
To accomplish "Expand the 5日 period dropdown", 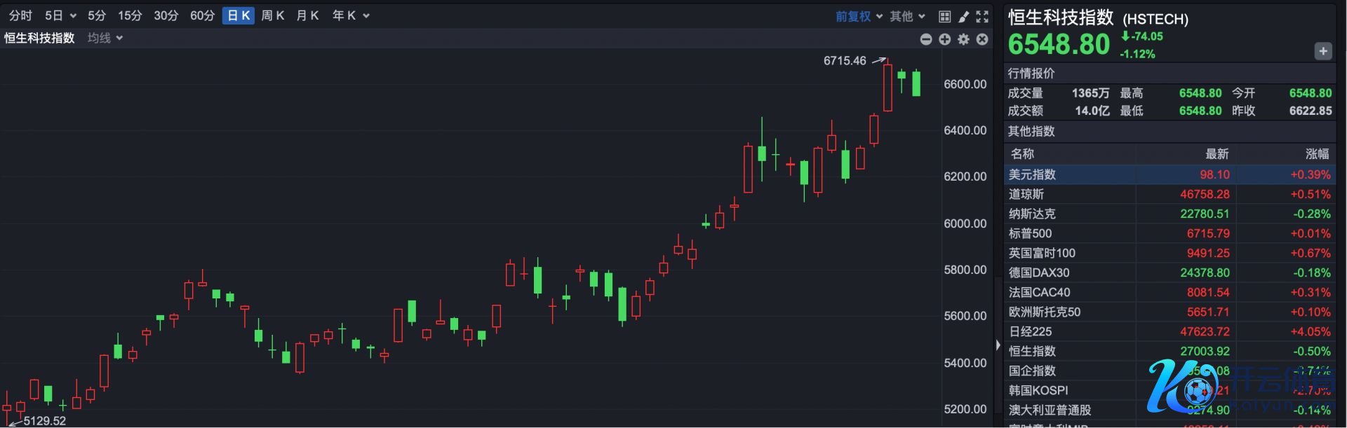I will (60, 15).
